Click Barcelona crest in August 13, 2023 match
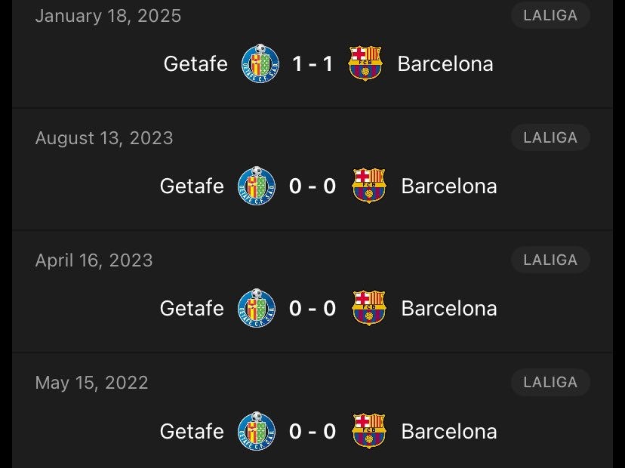 click(368, 186)
